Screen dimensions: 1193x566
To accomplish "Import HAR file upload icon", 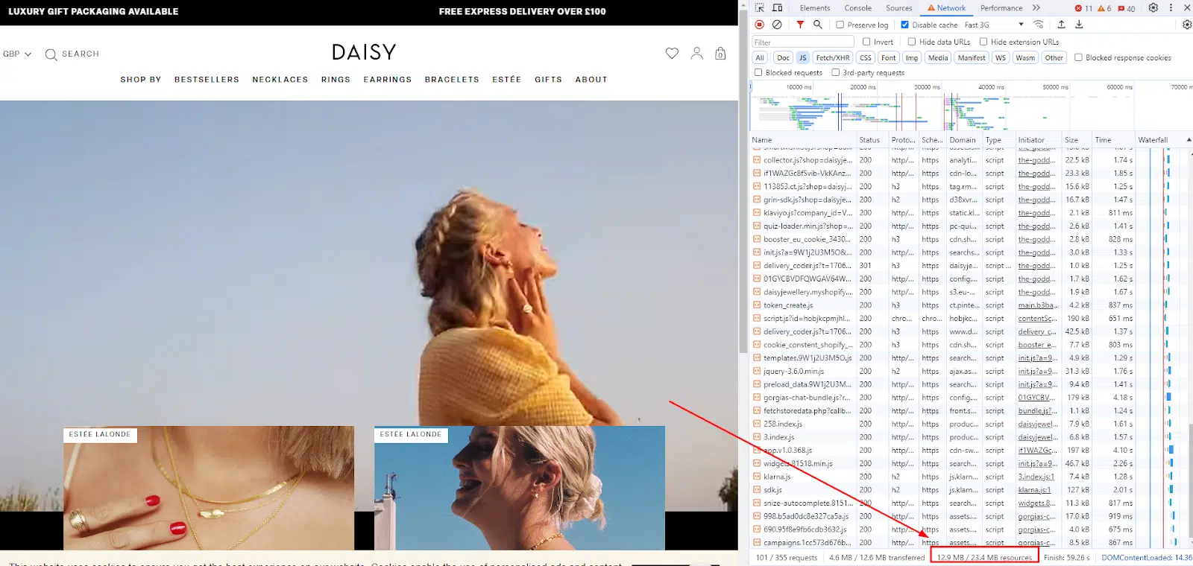I will point(1061,25).
